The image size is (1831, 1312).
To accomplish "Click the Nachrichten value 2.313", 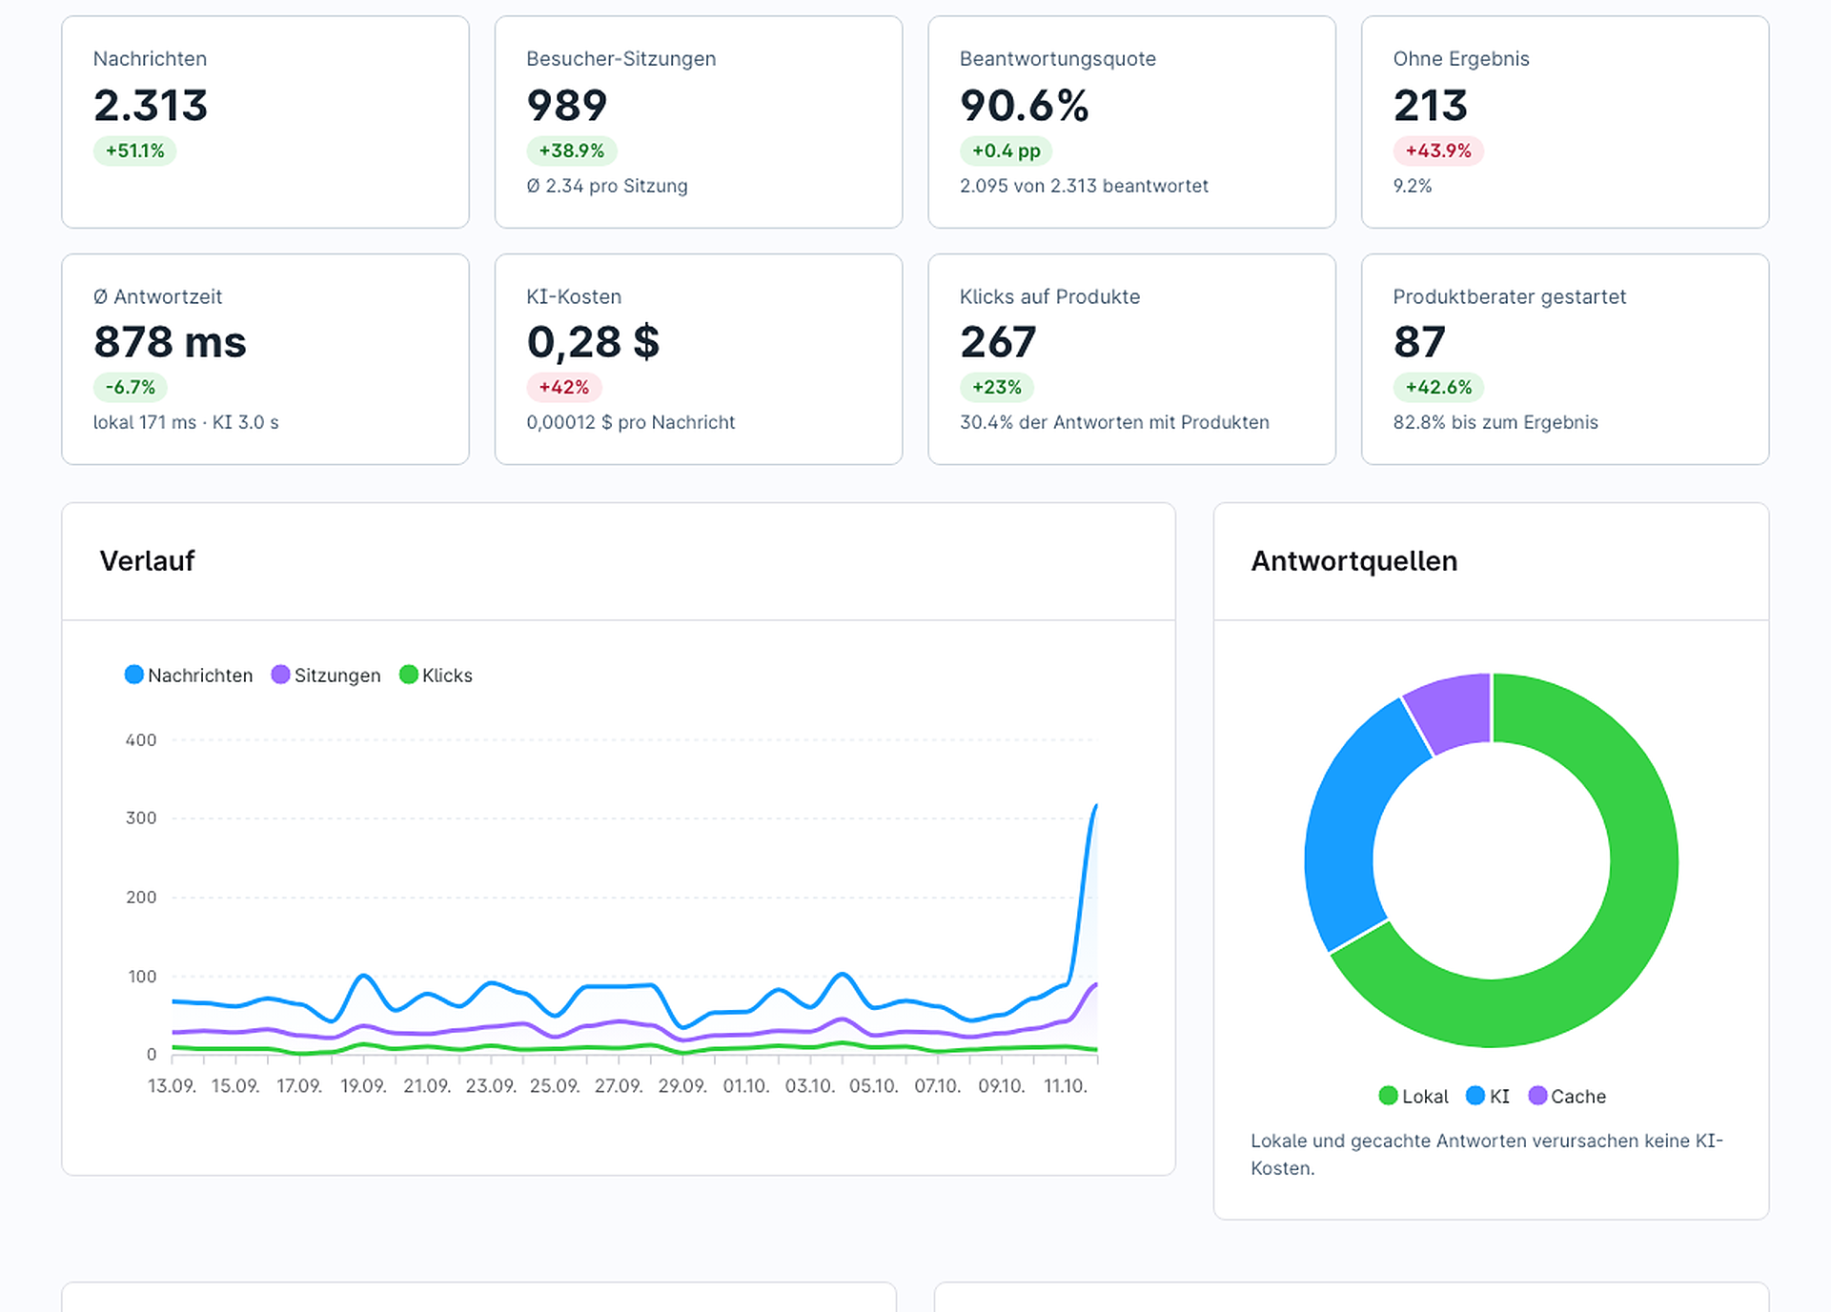I will 151,106.
